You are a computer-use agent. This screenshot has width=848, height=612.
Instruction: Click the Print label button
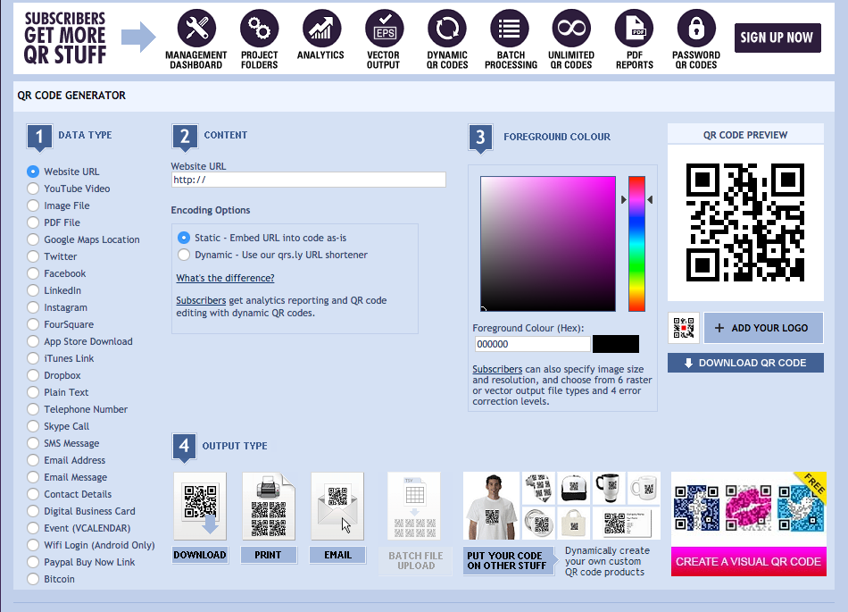pos(269,555)
